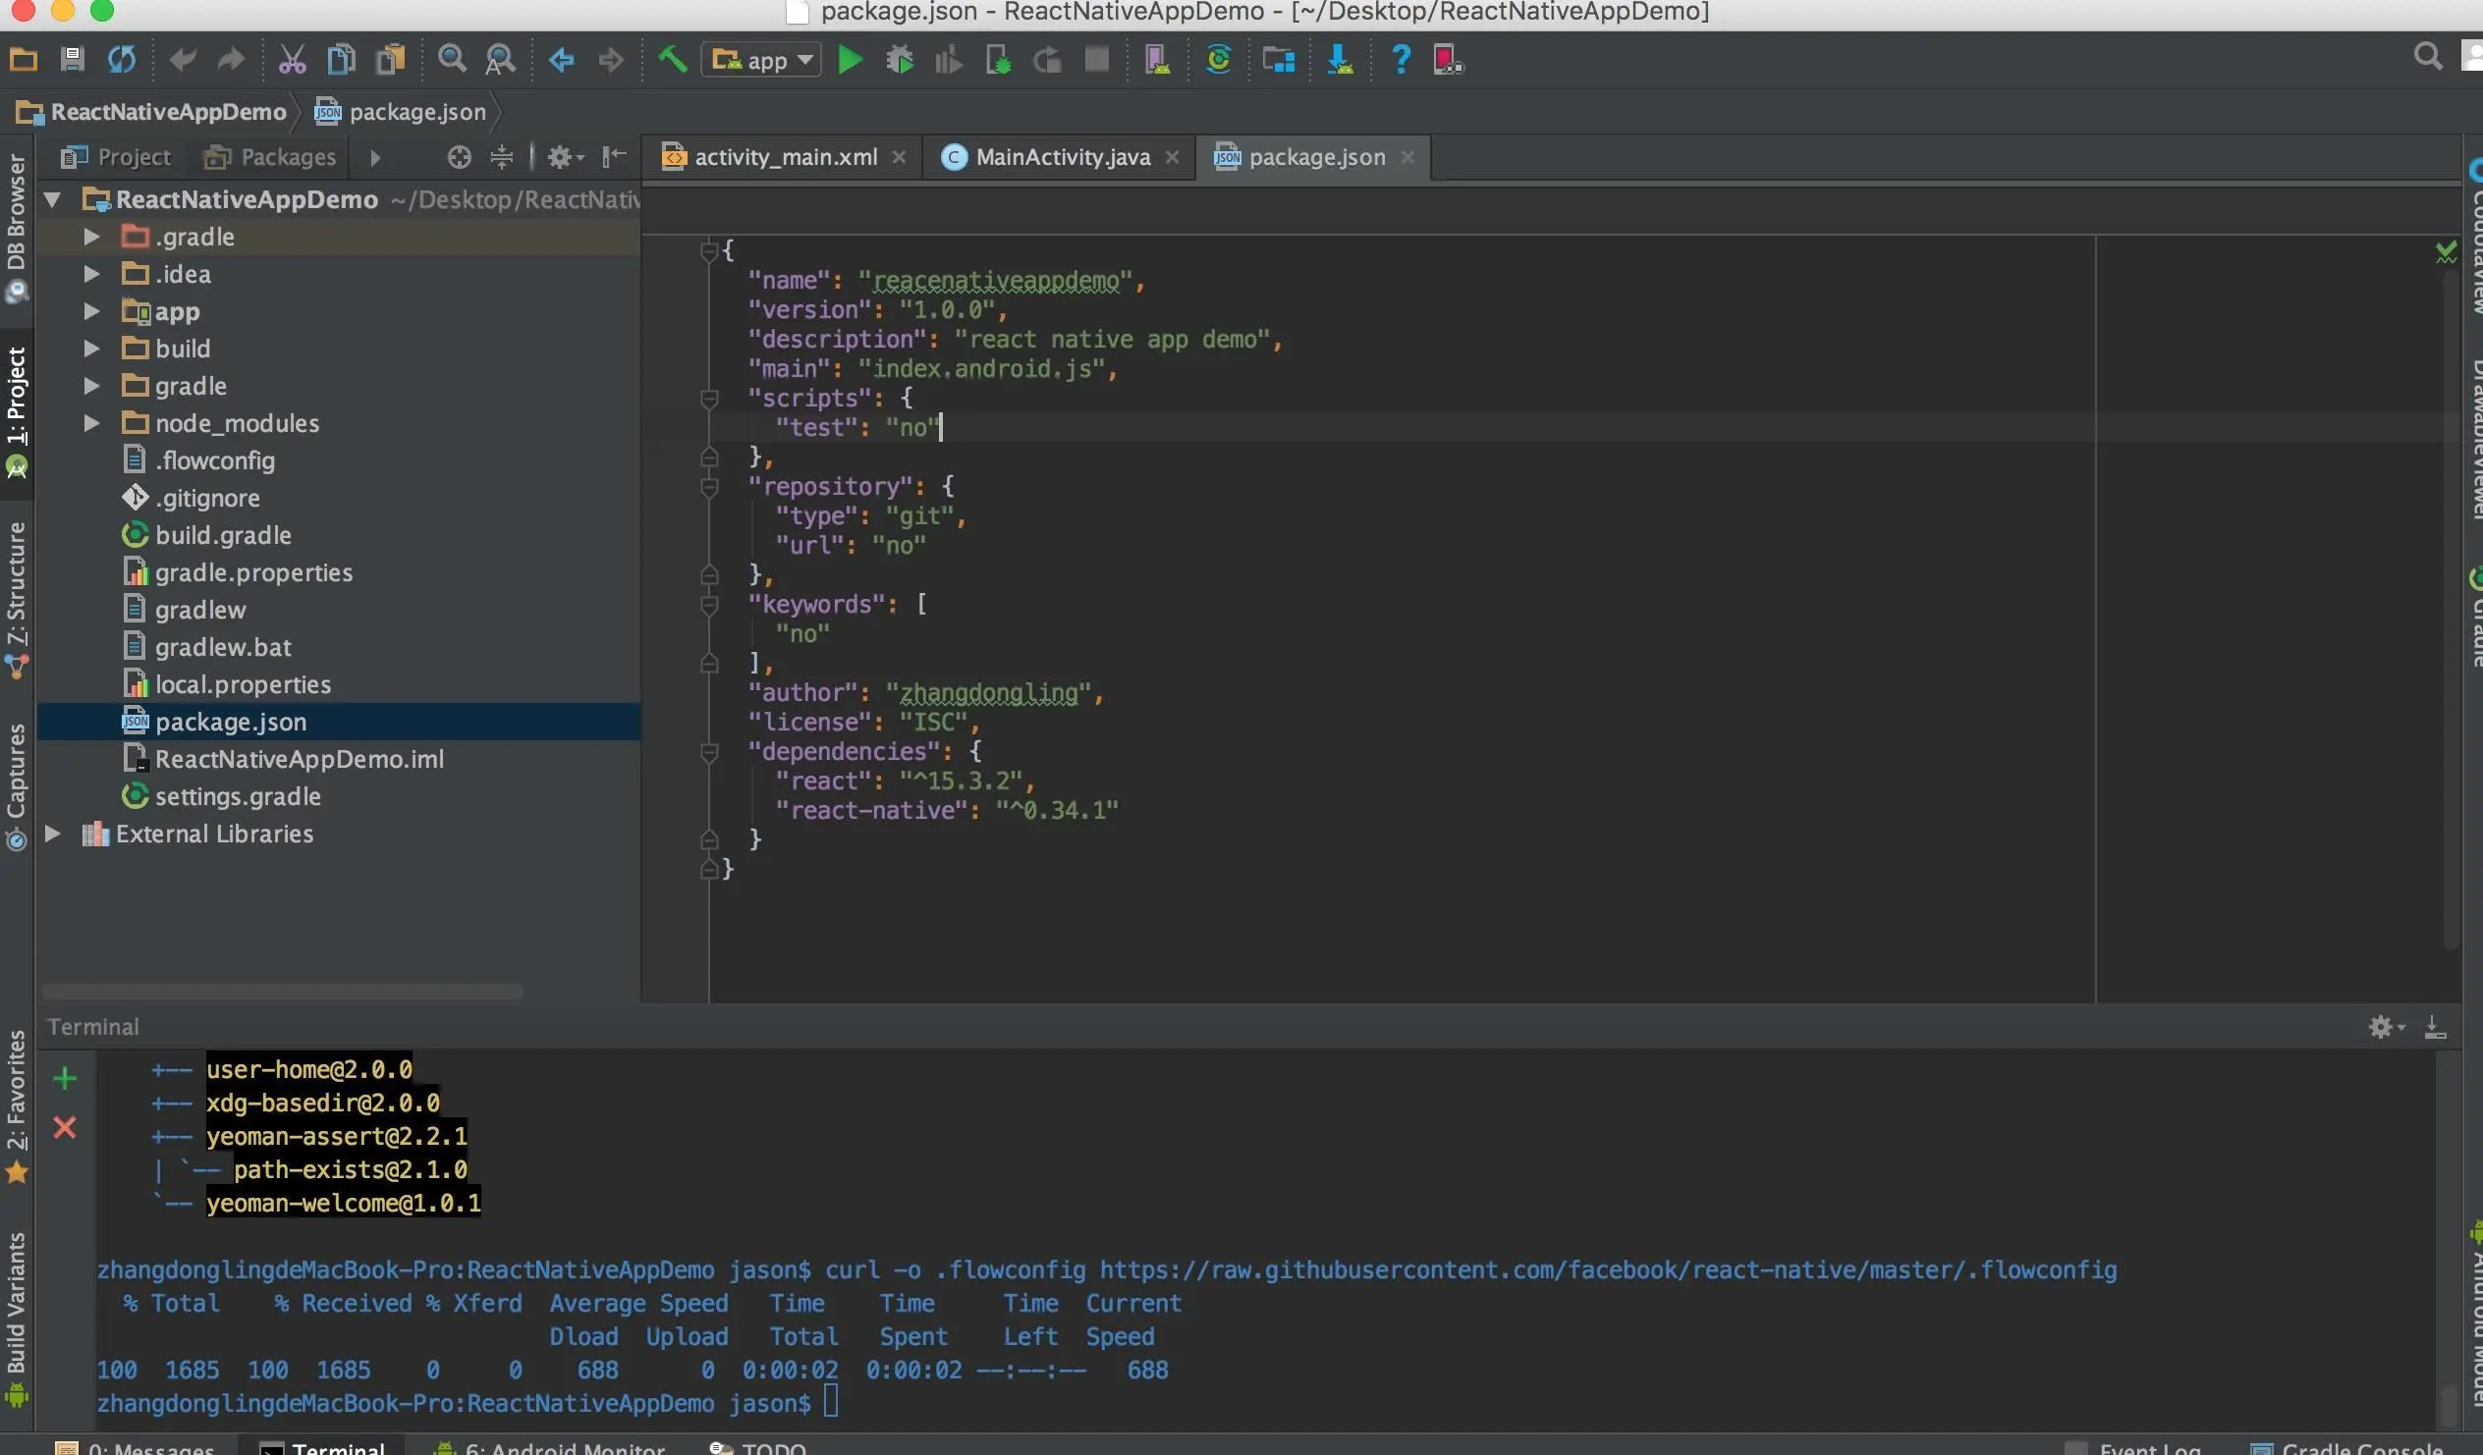Image resolution: width=2483 pixels, height=1455 pixels.
Task: Click the Find magnifier icon
Action: pyautogui.click(x=451, y=59)
